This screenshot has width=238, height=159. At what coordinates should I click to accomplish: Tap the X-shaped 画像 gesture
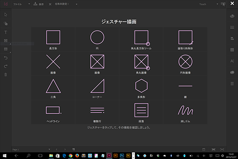pos(53,64)
